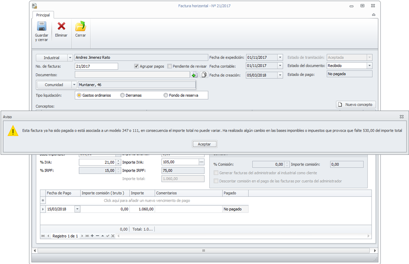Screen dimensions: 409x264
Task: Collapse the ribbon with the chevron icon
Action: coord(373,15)
